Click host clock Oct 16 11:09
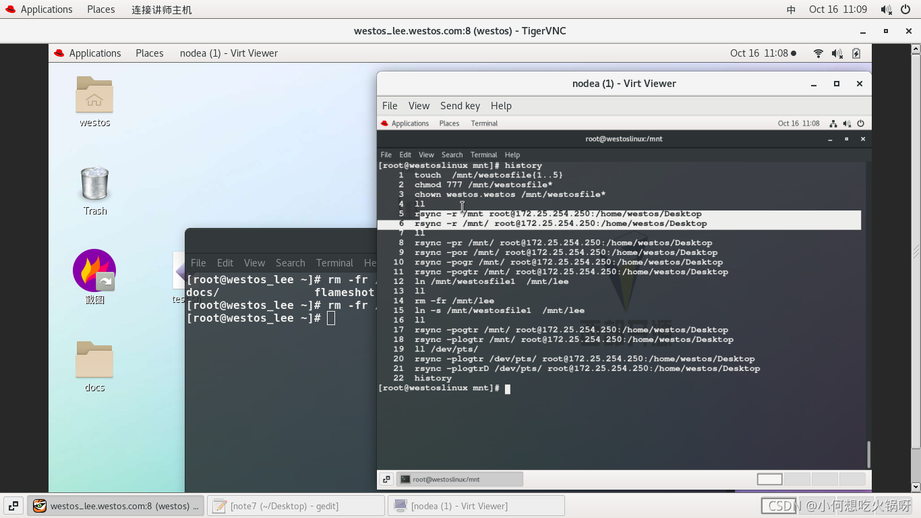This screenshot has width=921, height=518. click(x=838, y=9)
